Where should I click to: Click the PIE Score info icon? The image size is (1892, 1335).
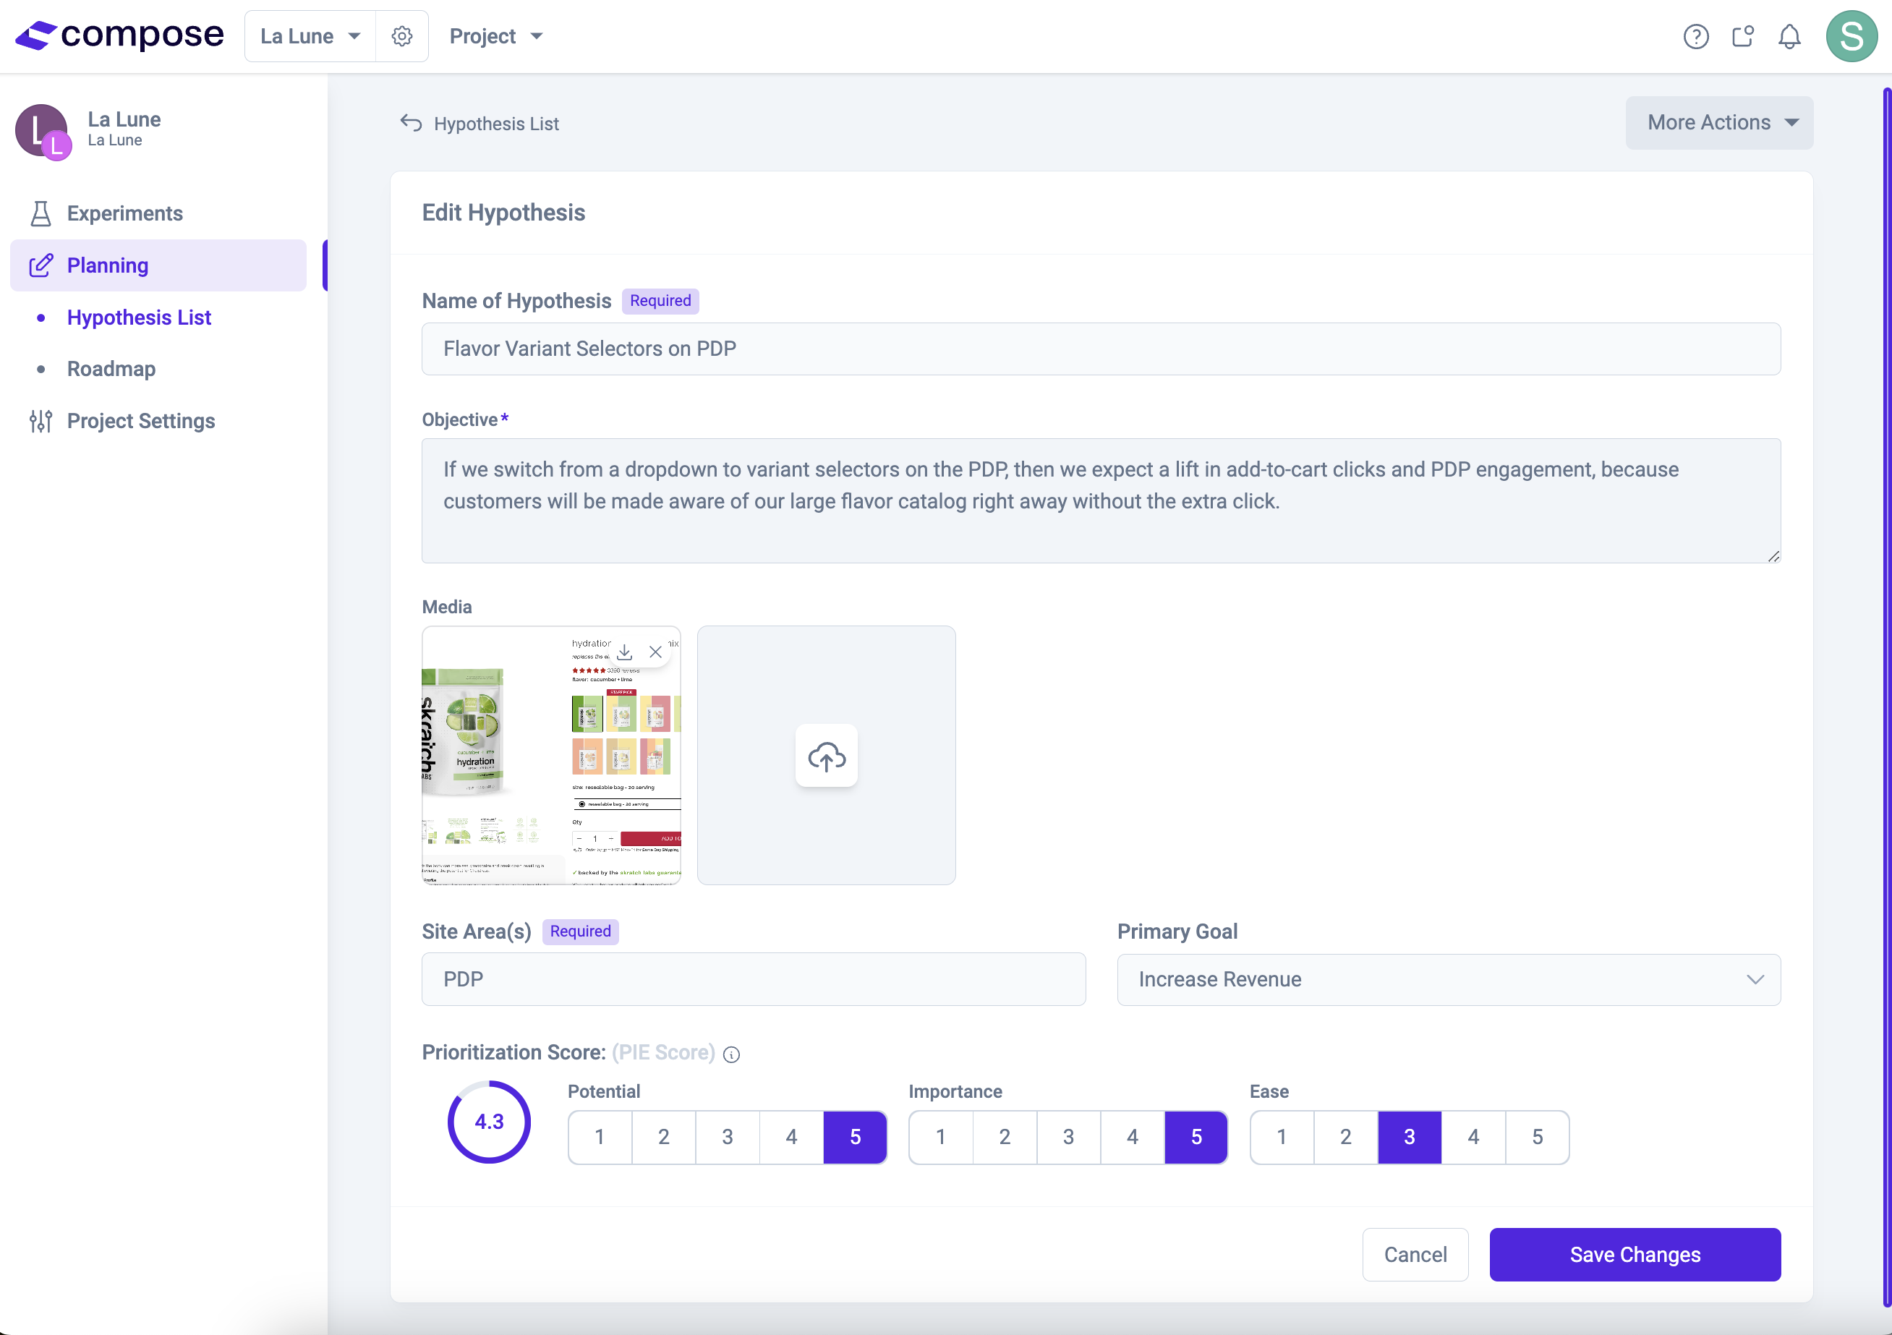click(x=731, y=1054)
